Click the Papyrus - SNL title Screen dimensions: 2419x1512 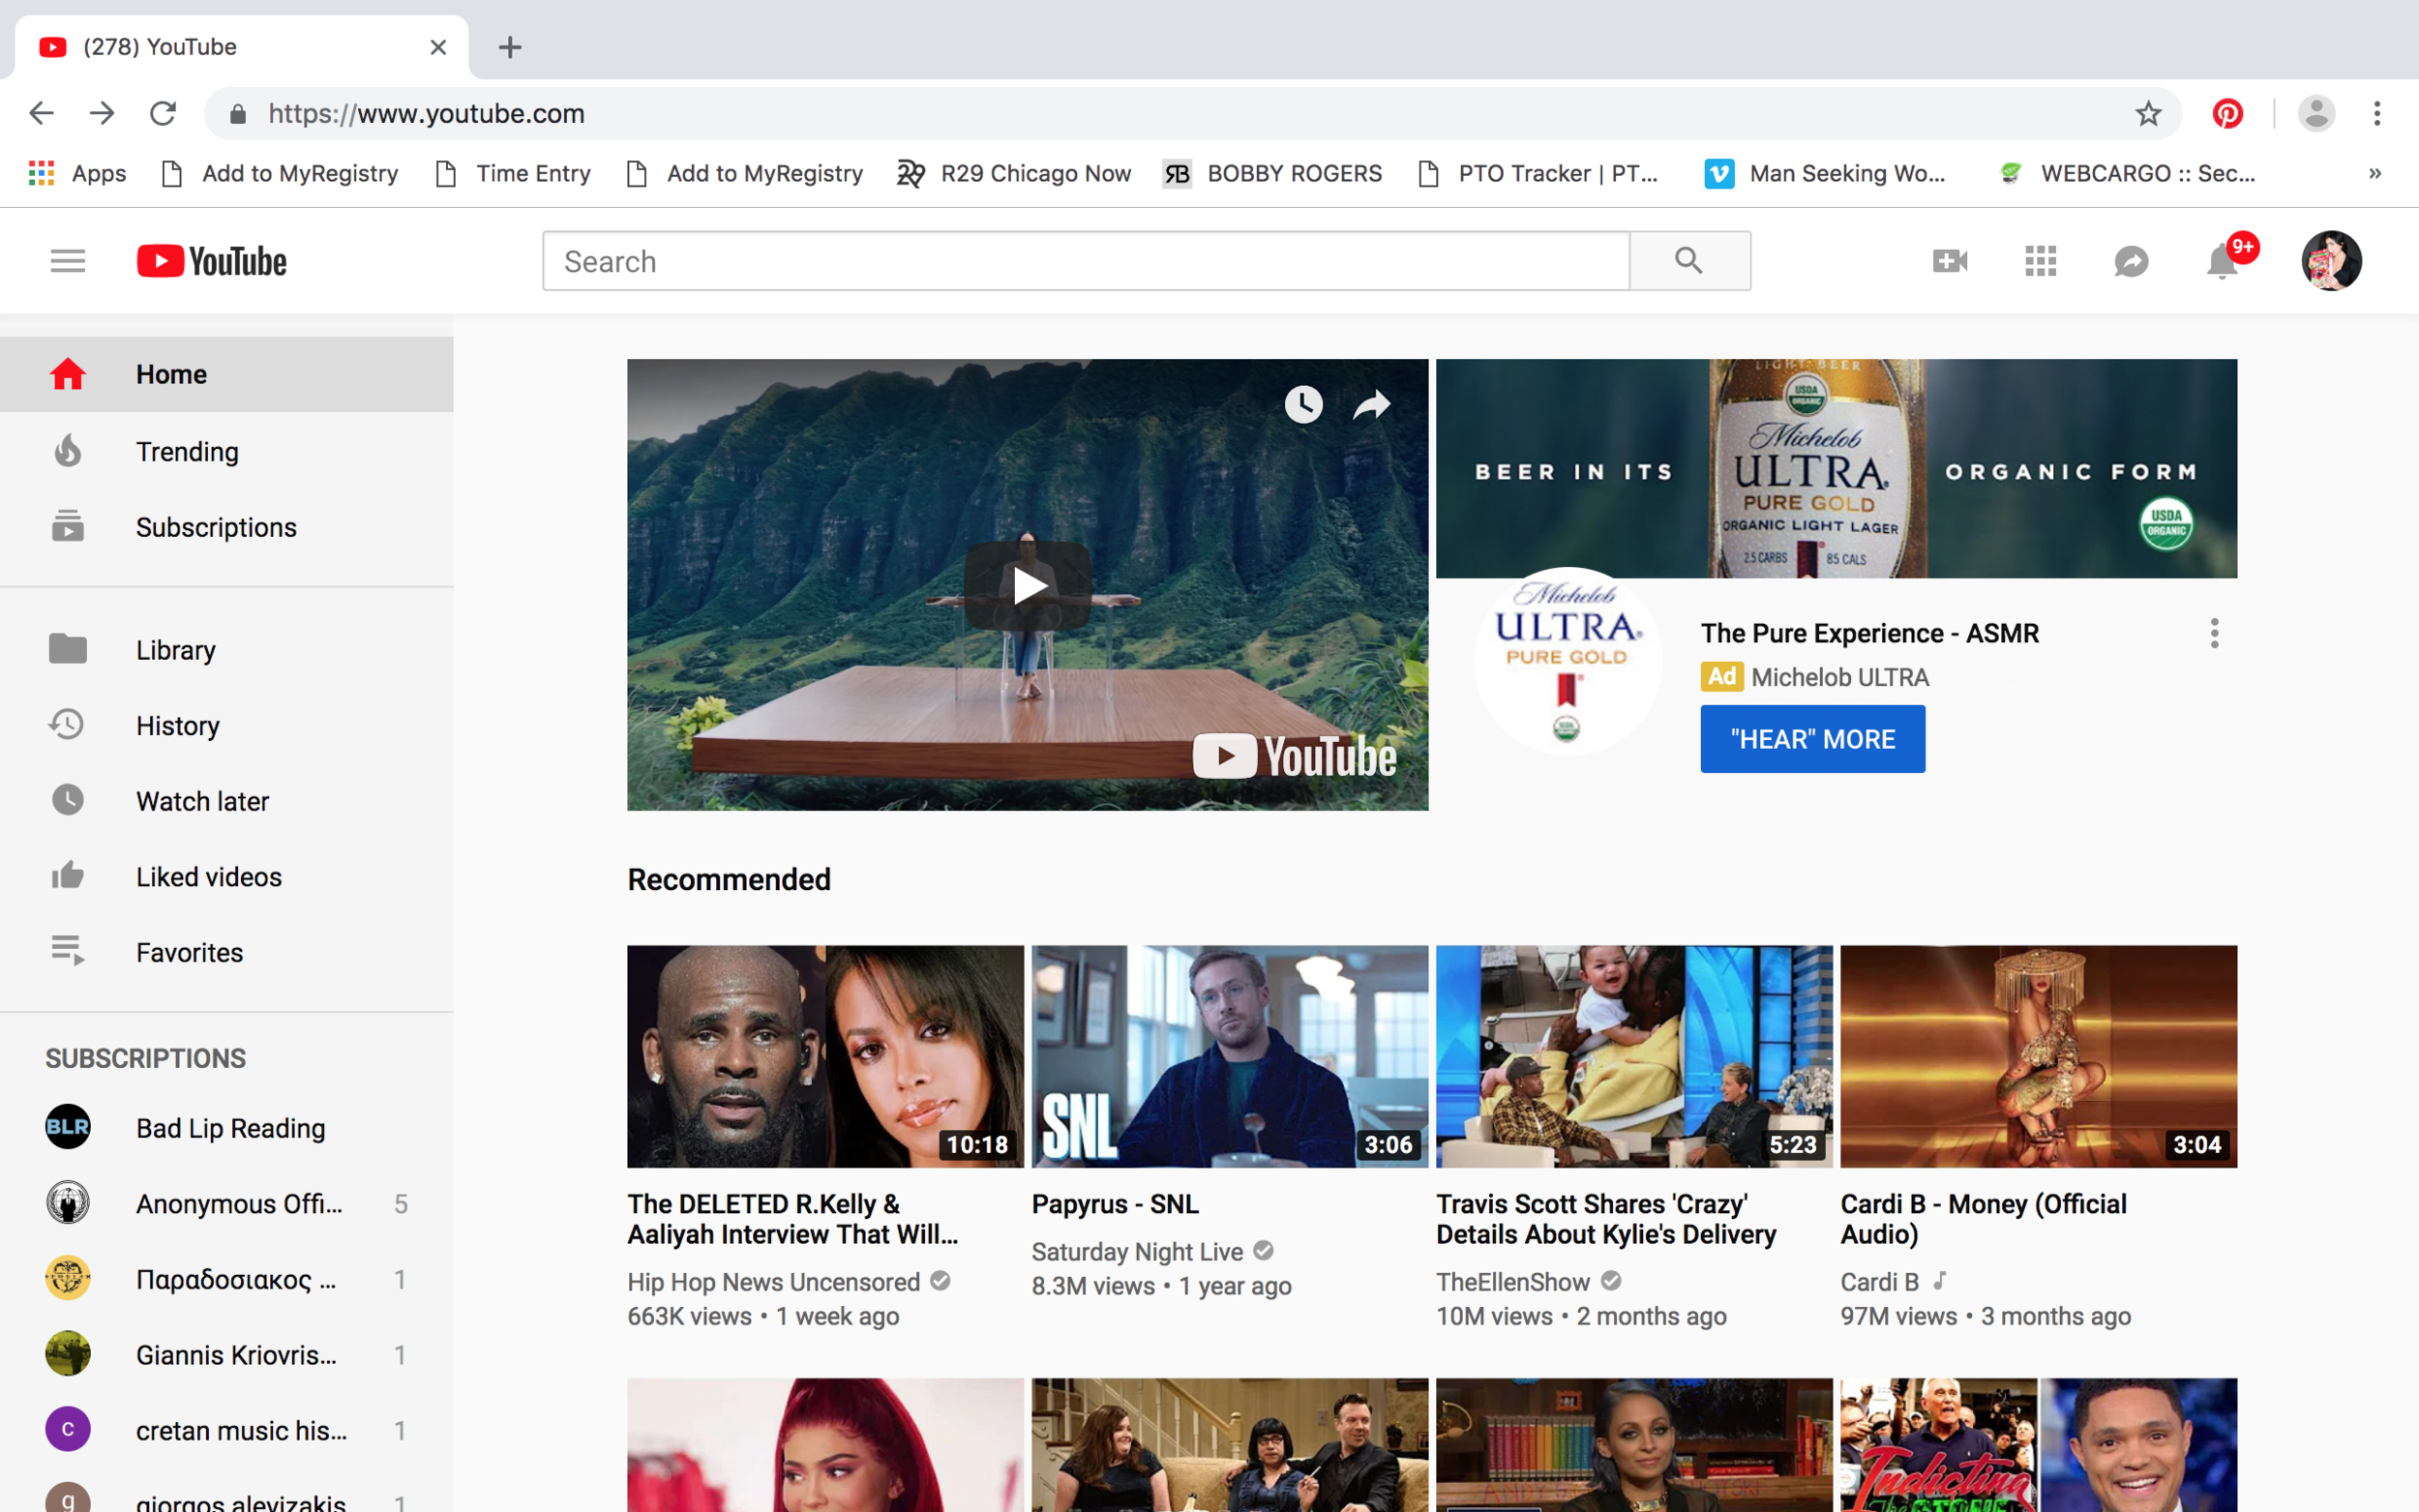1115,1204
